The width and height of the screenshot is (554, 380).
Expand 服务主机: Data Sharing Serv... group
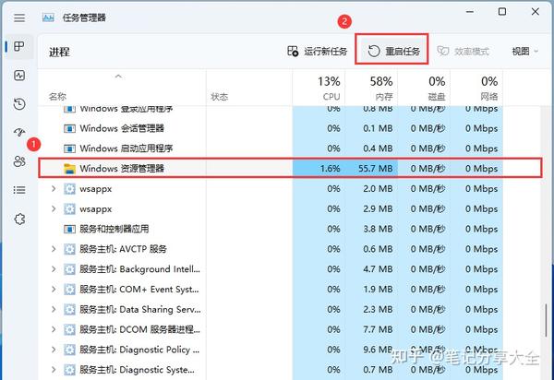54,309
